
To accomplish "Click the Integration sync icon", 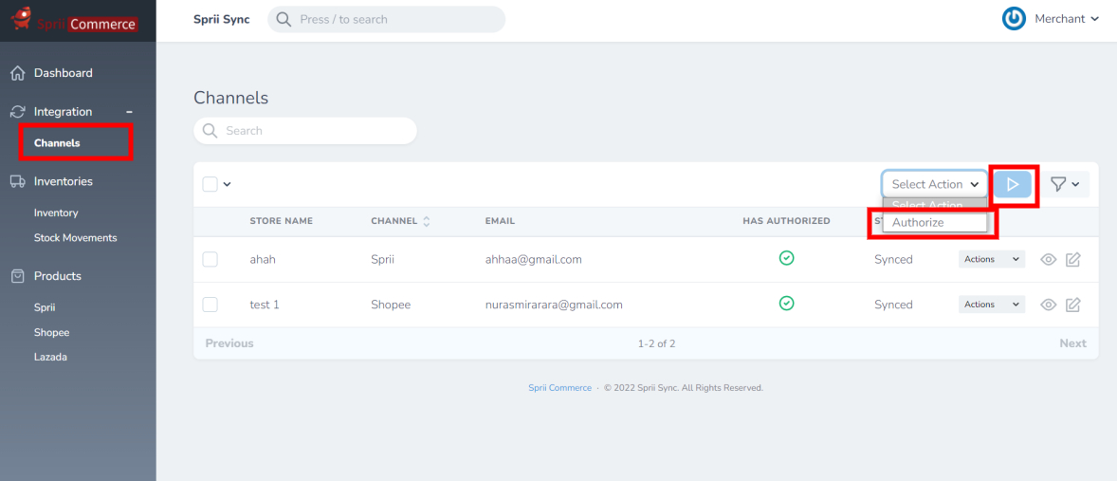I will (18, 112).
